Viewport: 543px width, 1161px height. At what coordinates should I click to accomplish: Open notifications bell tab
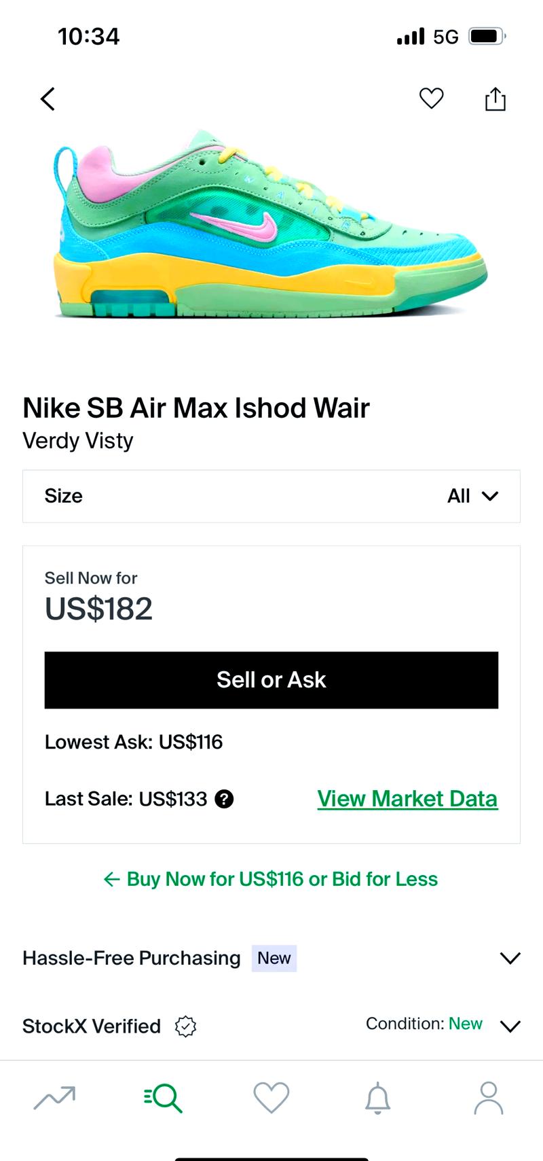coord(378,1098)
